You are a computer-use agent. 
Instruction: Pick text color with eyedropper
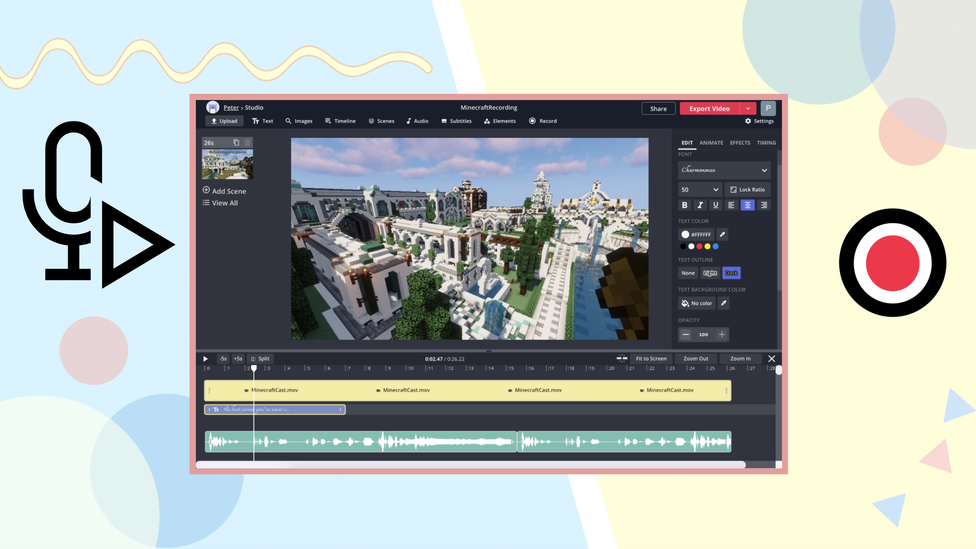click(722, 234)
